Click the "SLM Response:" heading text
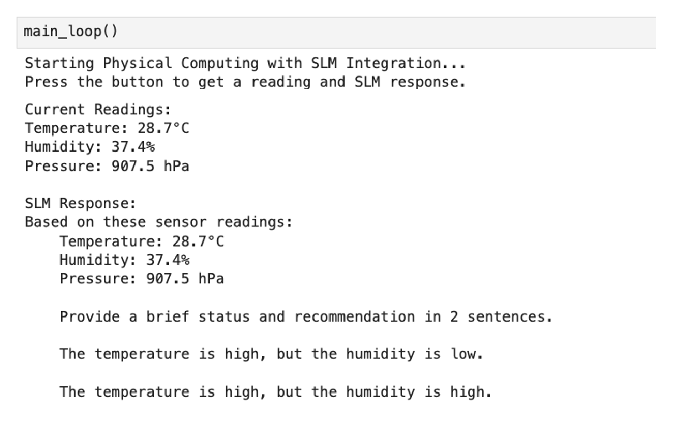The image size is (673, 423). (x=80, y=203)
